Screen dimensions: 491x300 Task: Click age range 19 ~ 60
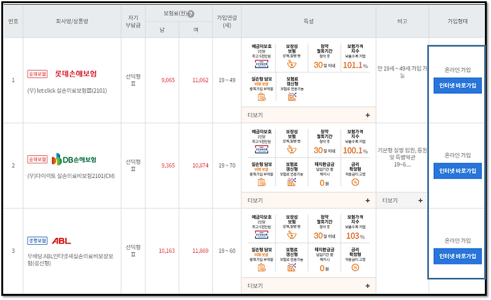[x=227, y=251]
